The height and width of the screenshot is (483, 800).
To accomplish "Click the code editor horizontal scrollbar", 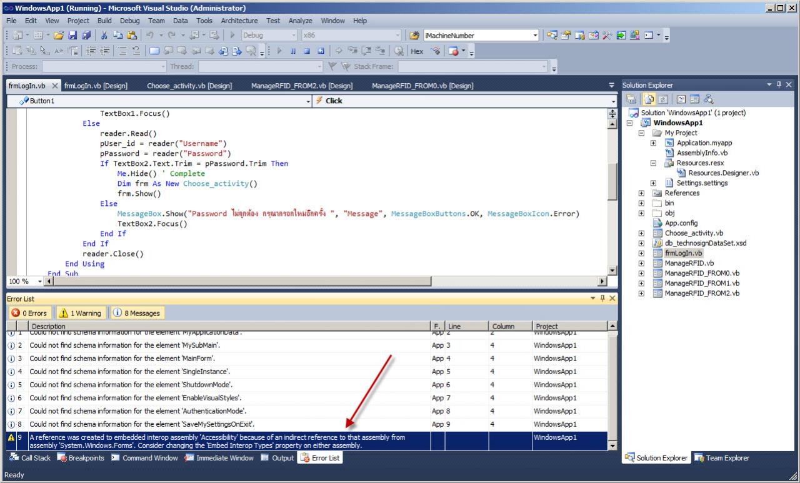I will (326, 282).
